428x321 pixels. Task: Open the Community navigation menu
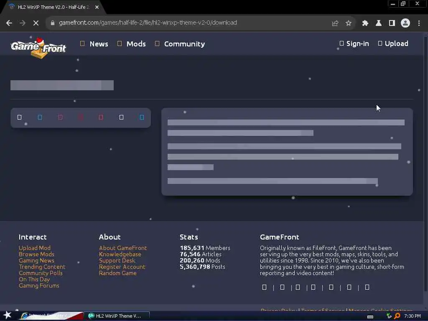(180, 43)
